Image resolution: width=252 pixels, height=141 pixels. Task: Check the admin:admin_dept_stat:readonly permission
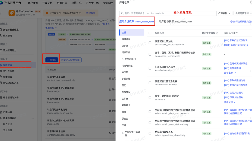tap(150, 112)
